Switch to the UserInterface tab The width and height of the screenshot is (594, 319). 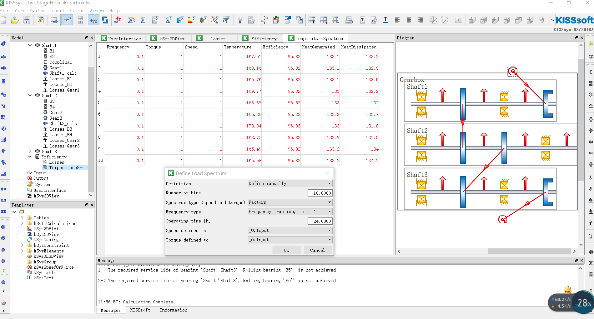[121, 38]
